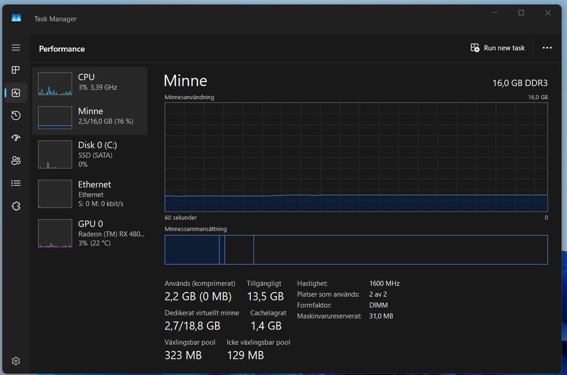Click the Minnessammansättning composition bar

[x=356, y=249]
